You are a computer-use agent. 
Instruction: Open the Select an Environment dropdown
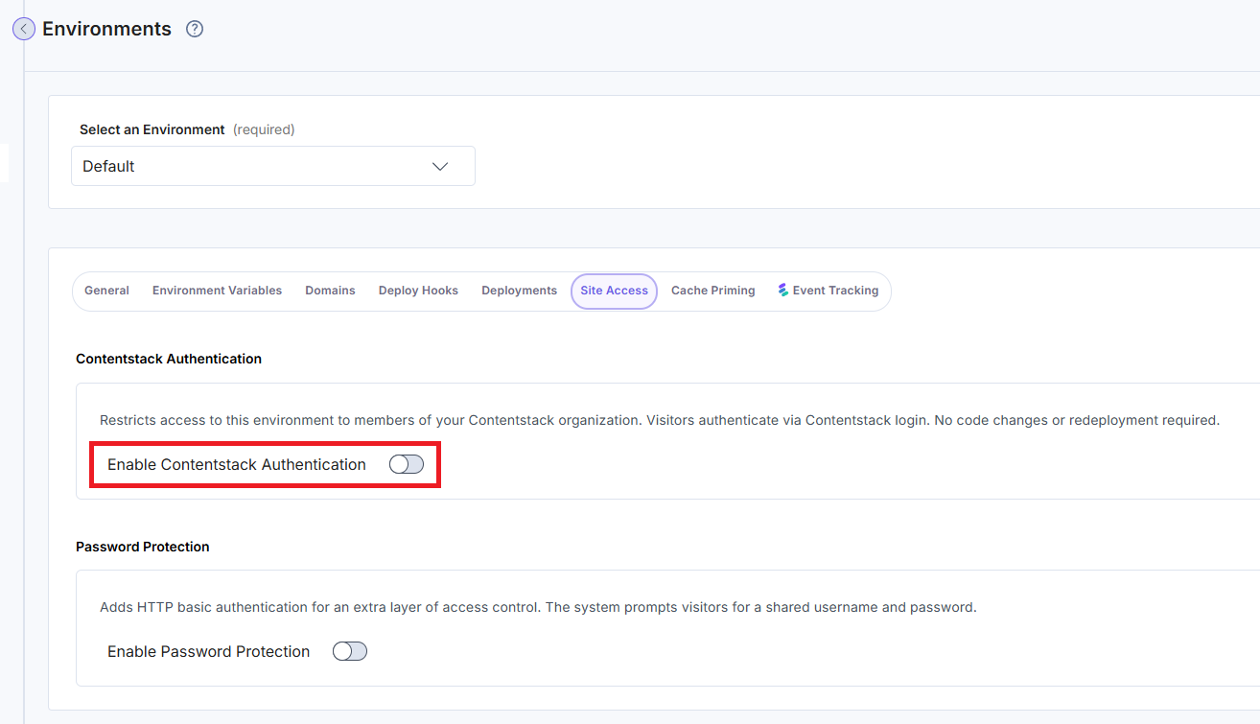pos(273,166)
